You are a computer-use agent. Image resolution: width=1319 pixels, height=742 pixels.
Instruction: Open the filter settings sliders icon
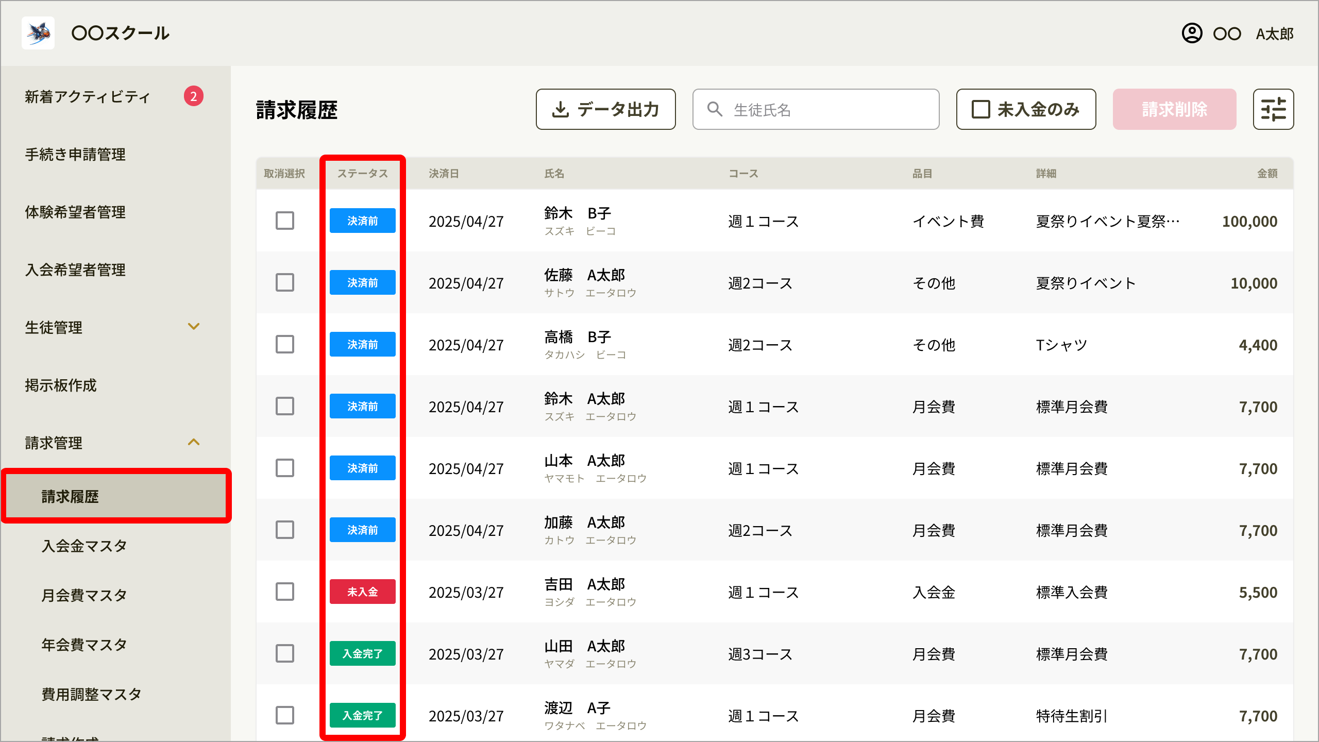click(x=1273, y=109)
